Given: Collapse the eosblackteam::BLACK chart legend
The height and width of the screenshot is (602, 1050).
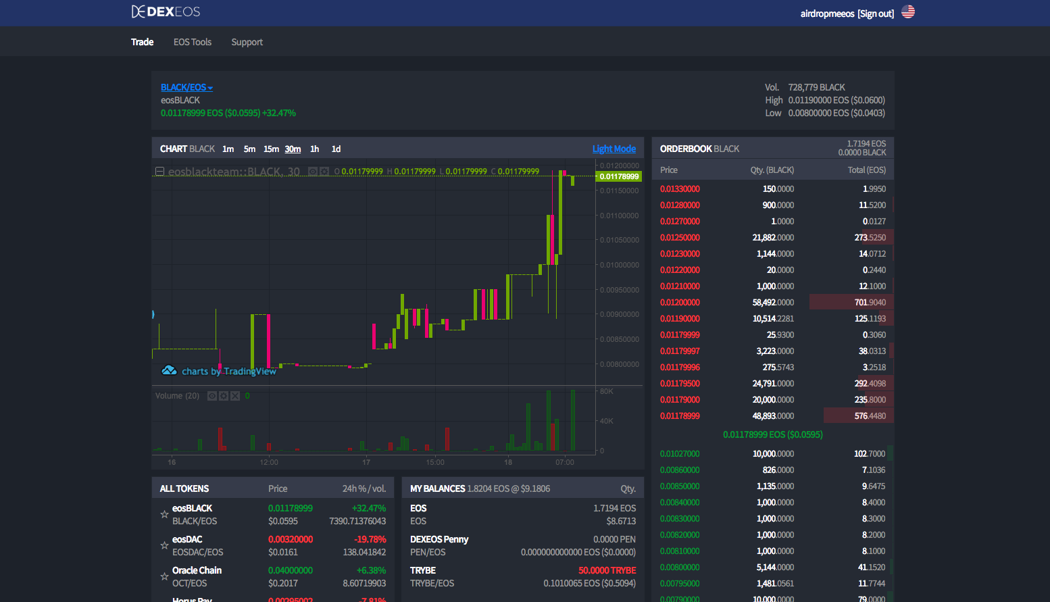Looking at the screenshot, I should coord(159,172).
